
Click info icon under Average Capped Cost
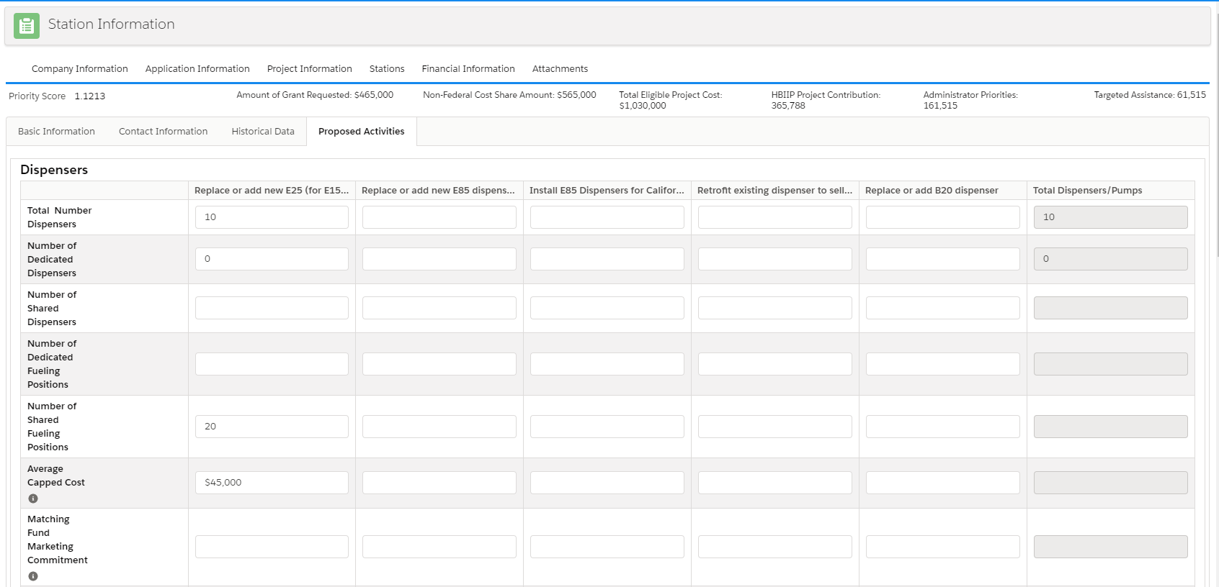click(33, 499)
